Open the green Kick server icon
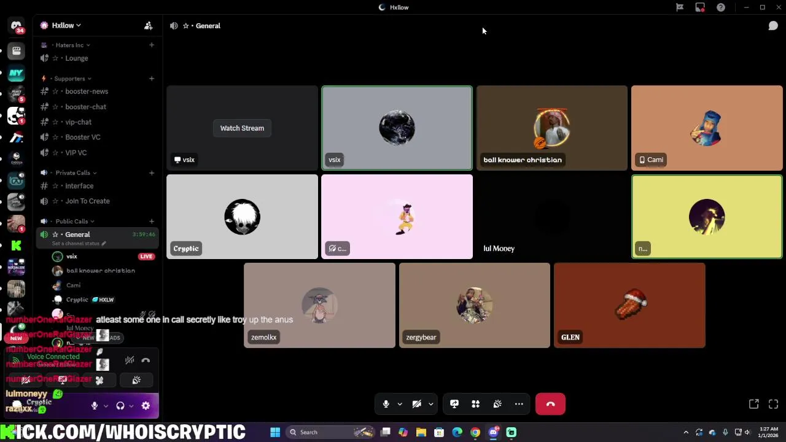The height and width of the screenshot is (442, 786). [x=17, y=246]
